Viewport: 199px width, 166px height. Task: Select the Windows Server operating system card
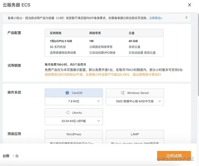135,93
